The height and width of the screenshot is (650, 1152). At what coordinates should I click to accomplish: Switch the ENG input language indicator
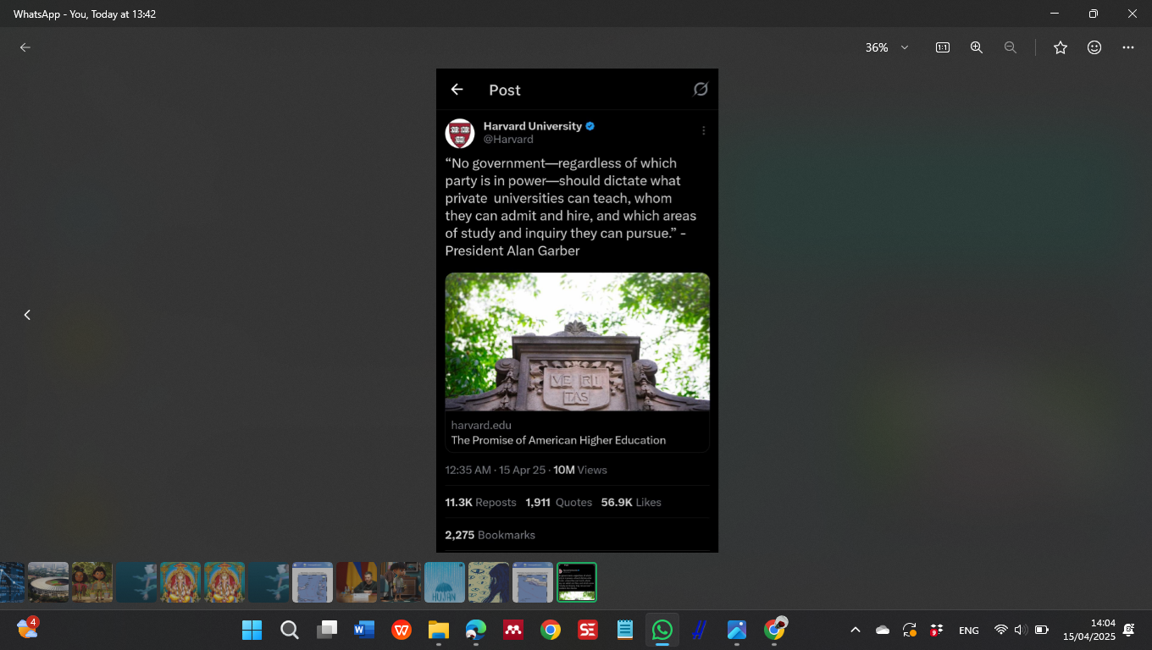(x=969, y=631)
